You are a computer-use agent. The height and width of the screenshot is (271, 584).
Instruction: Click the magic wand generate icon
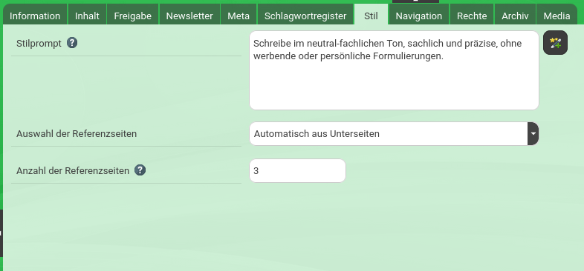pyautogui.click(x=555, y=43)
